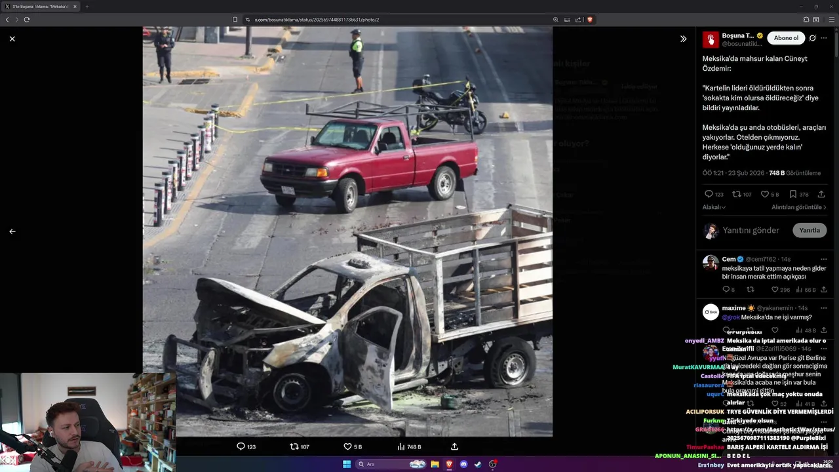
Task: Open File Explorer from the taskbar
Action: click(x=435, y=464)
